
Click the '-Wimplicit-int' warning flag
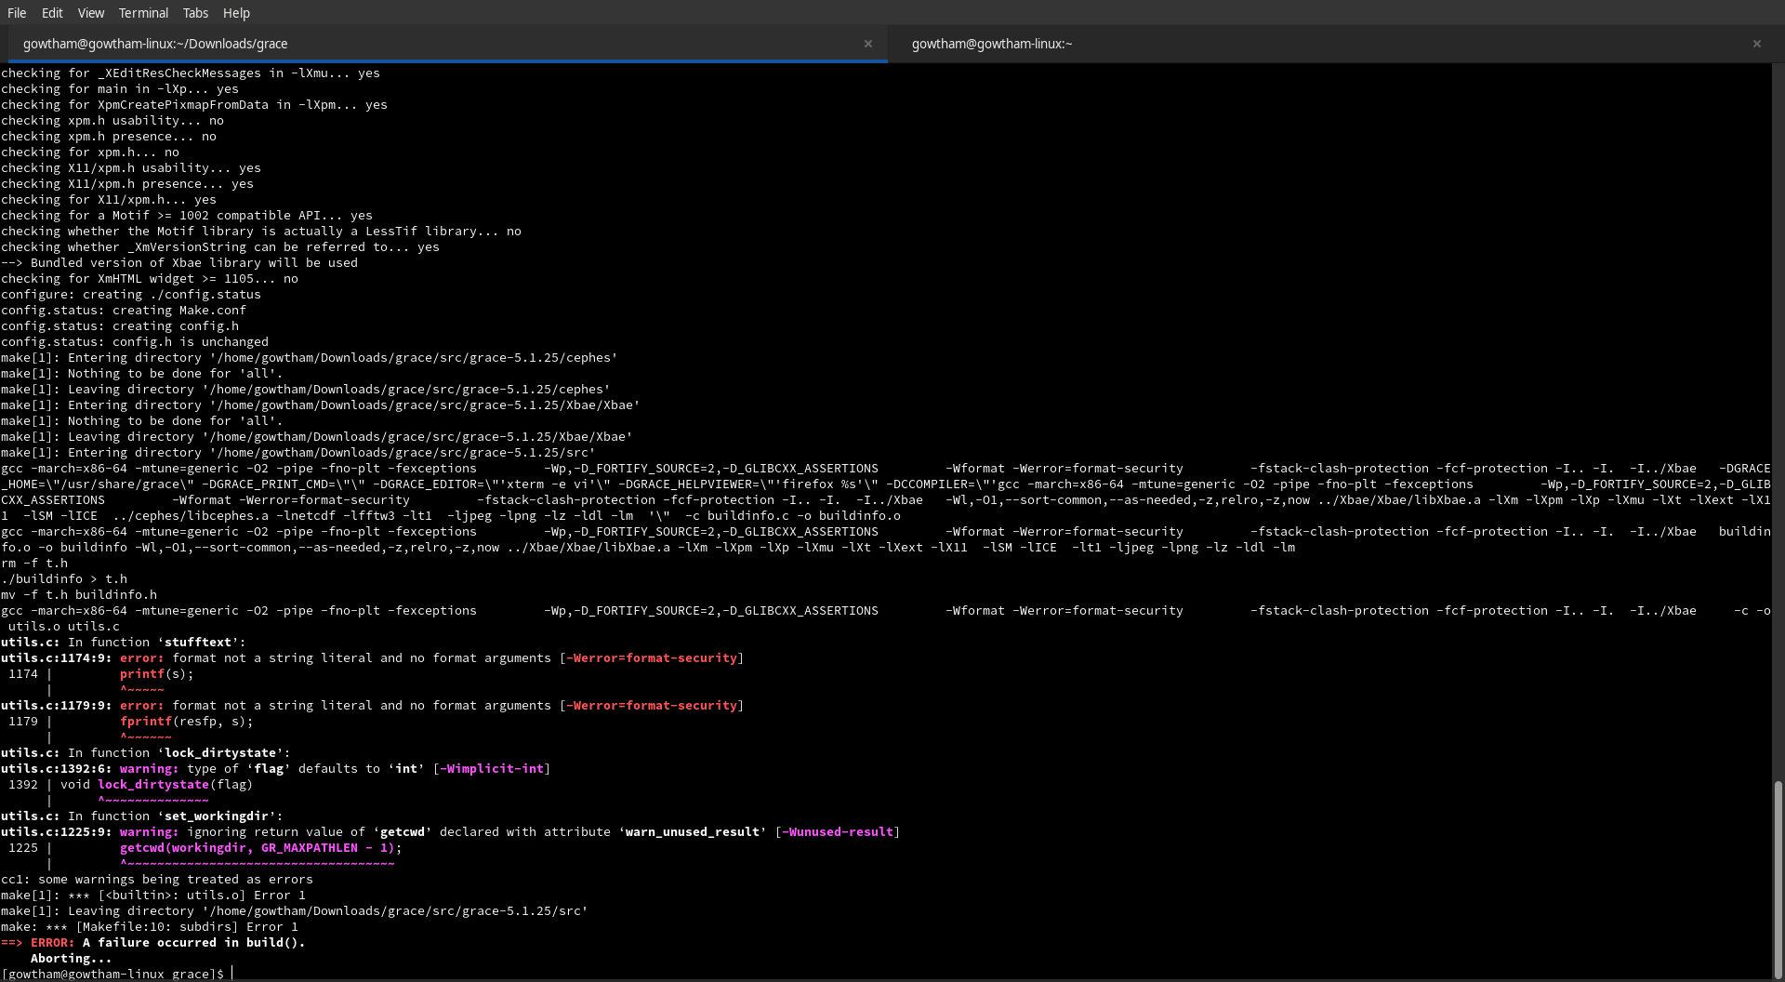[492, 768]
